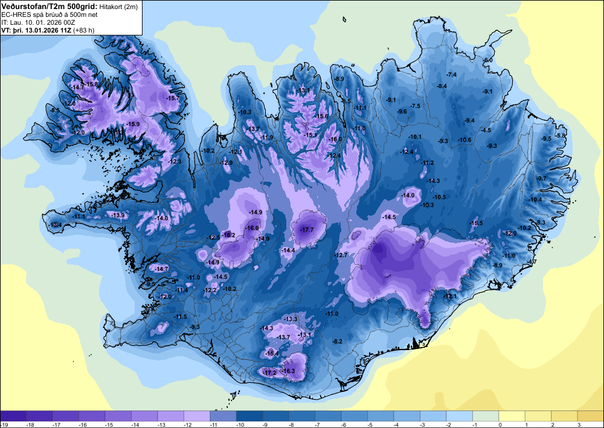This screenshot has width=604, height=428.
Task: Click the -7.5 temperature label
Action: click(416, 106)
